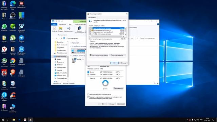
Task: Launch MSI Afterburner desktop icon
Action: point(4,62)
